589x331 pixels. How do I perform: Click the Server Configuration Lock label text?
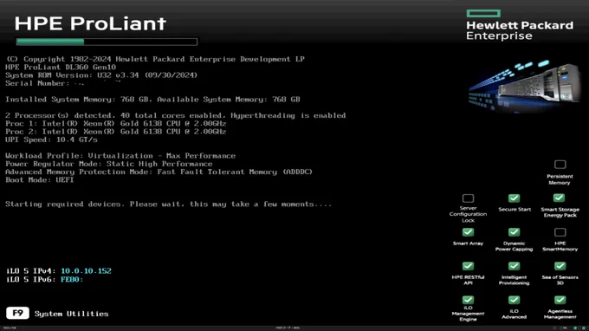tap(468, 214)
